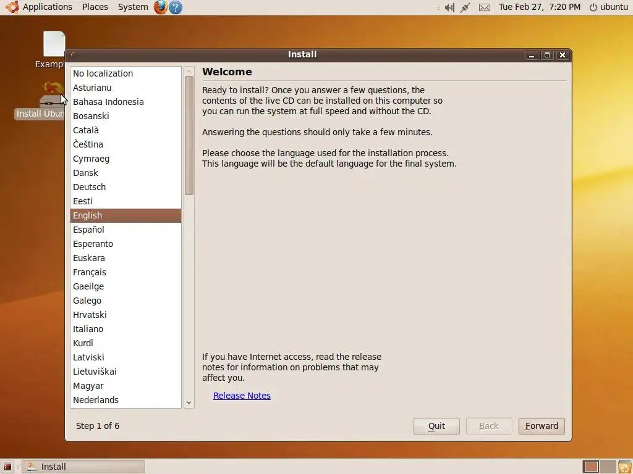The image size is (633, 474).
Task: Open the Applications menu
Action: click(47, 7)
